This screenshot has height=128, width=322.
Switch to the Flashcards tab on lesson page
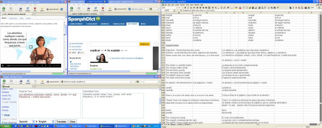click(x=13, y=18)
